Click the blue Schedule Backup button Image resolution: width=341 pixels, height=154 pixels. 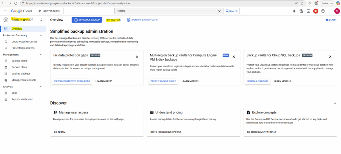point(87,20)
